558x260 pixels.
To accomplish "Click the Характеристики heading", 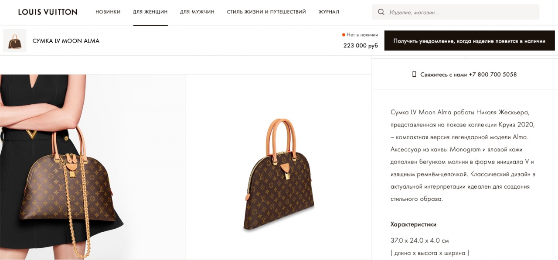I will point(413,224).
